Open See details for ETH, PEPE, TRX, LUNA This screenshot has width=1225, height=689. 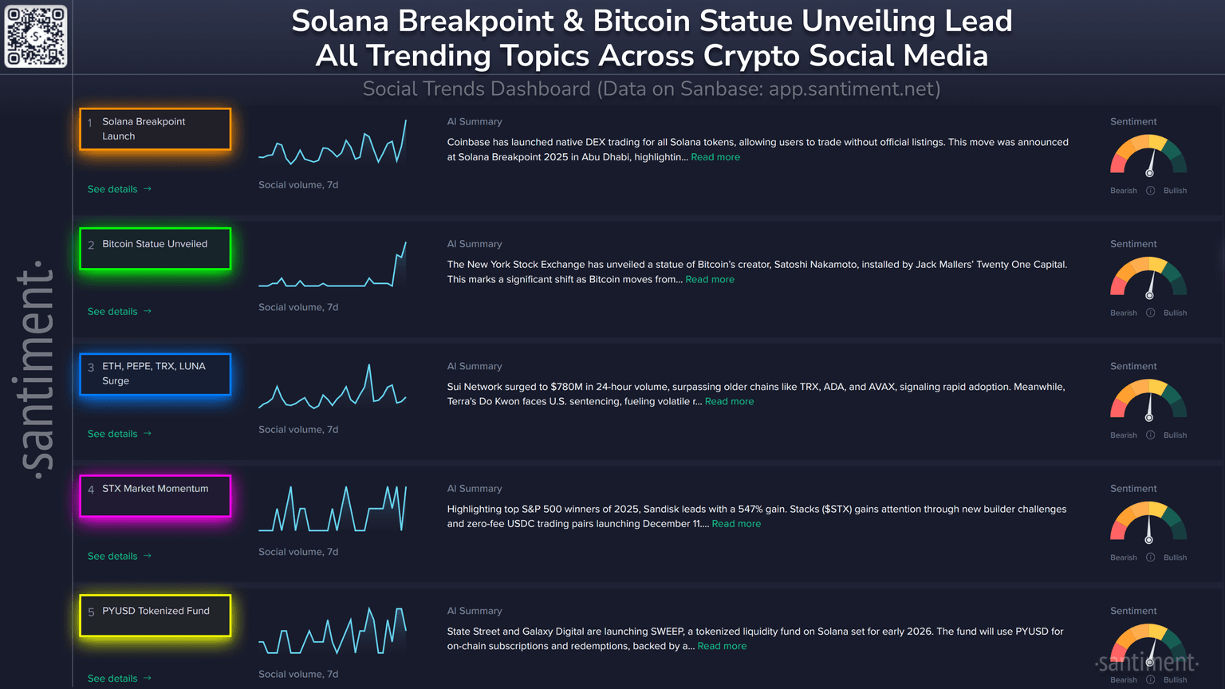[119, 434]
